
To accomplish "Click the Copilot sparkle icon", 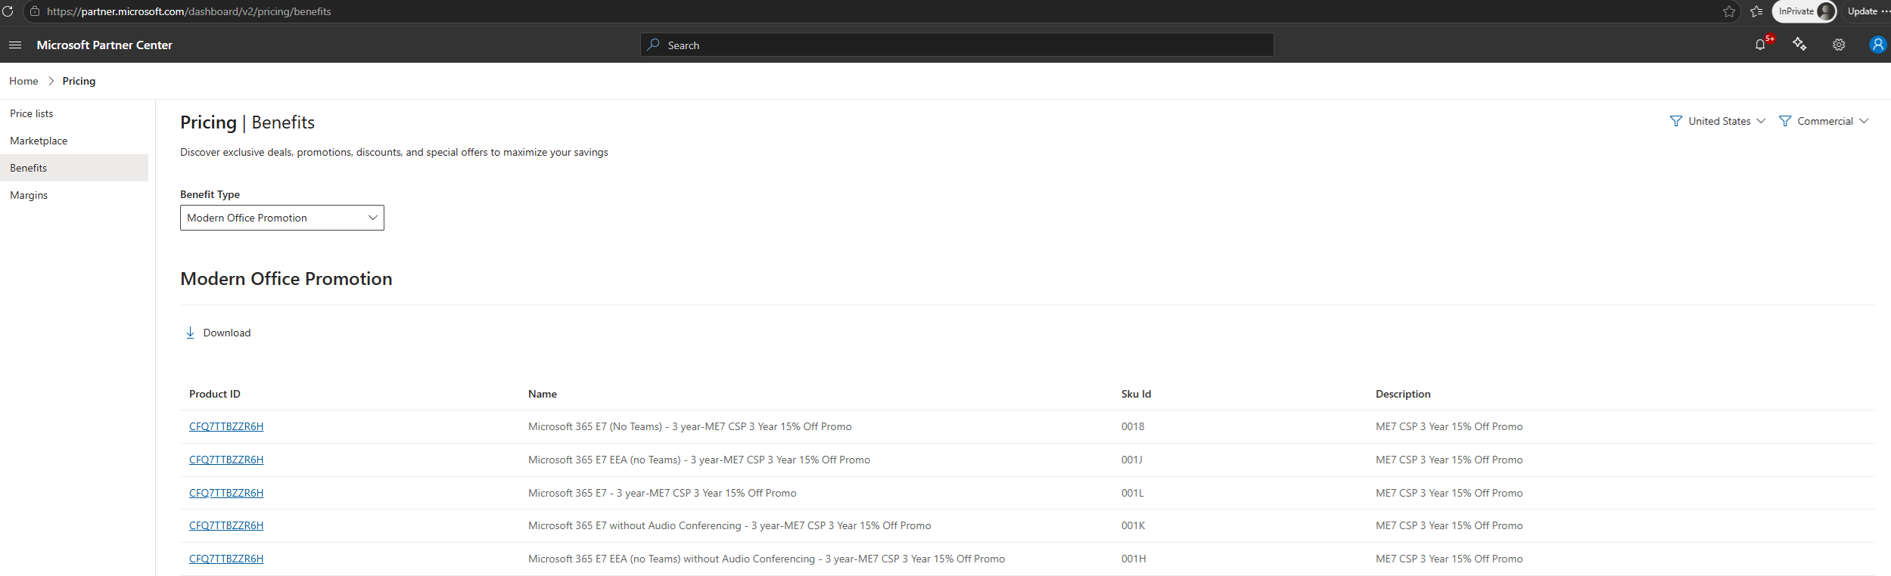I will coord(1799,45).
